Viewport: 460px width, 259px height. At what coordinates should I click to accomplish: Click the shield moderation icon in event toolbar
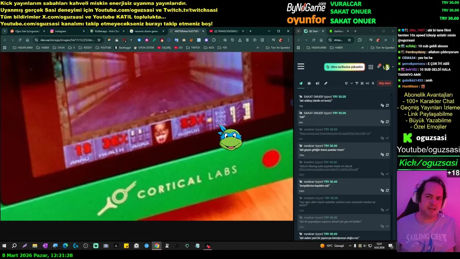346,83
